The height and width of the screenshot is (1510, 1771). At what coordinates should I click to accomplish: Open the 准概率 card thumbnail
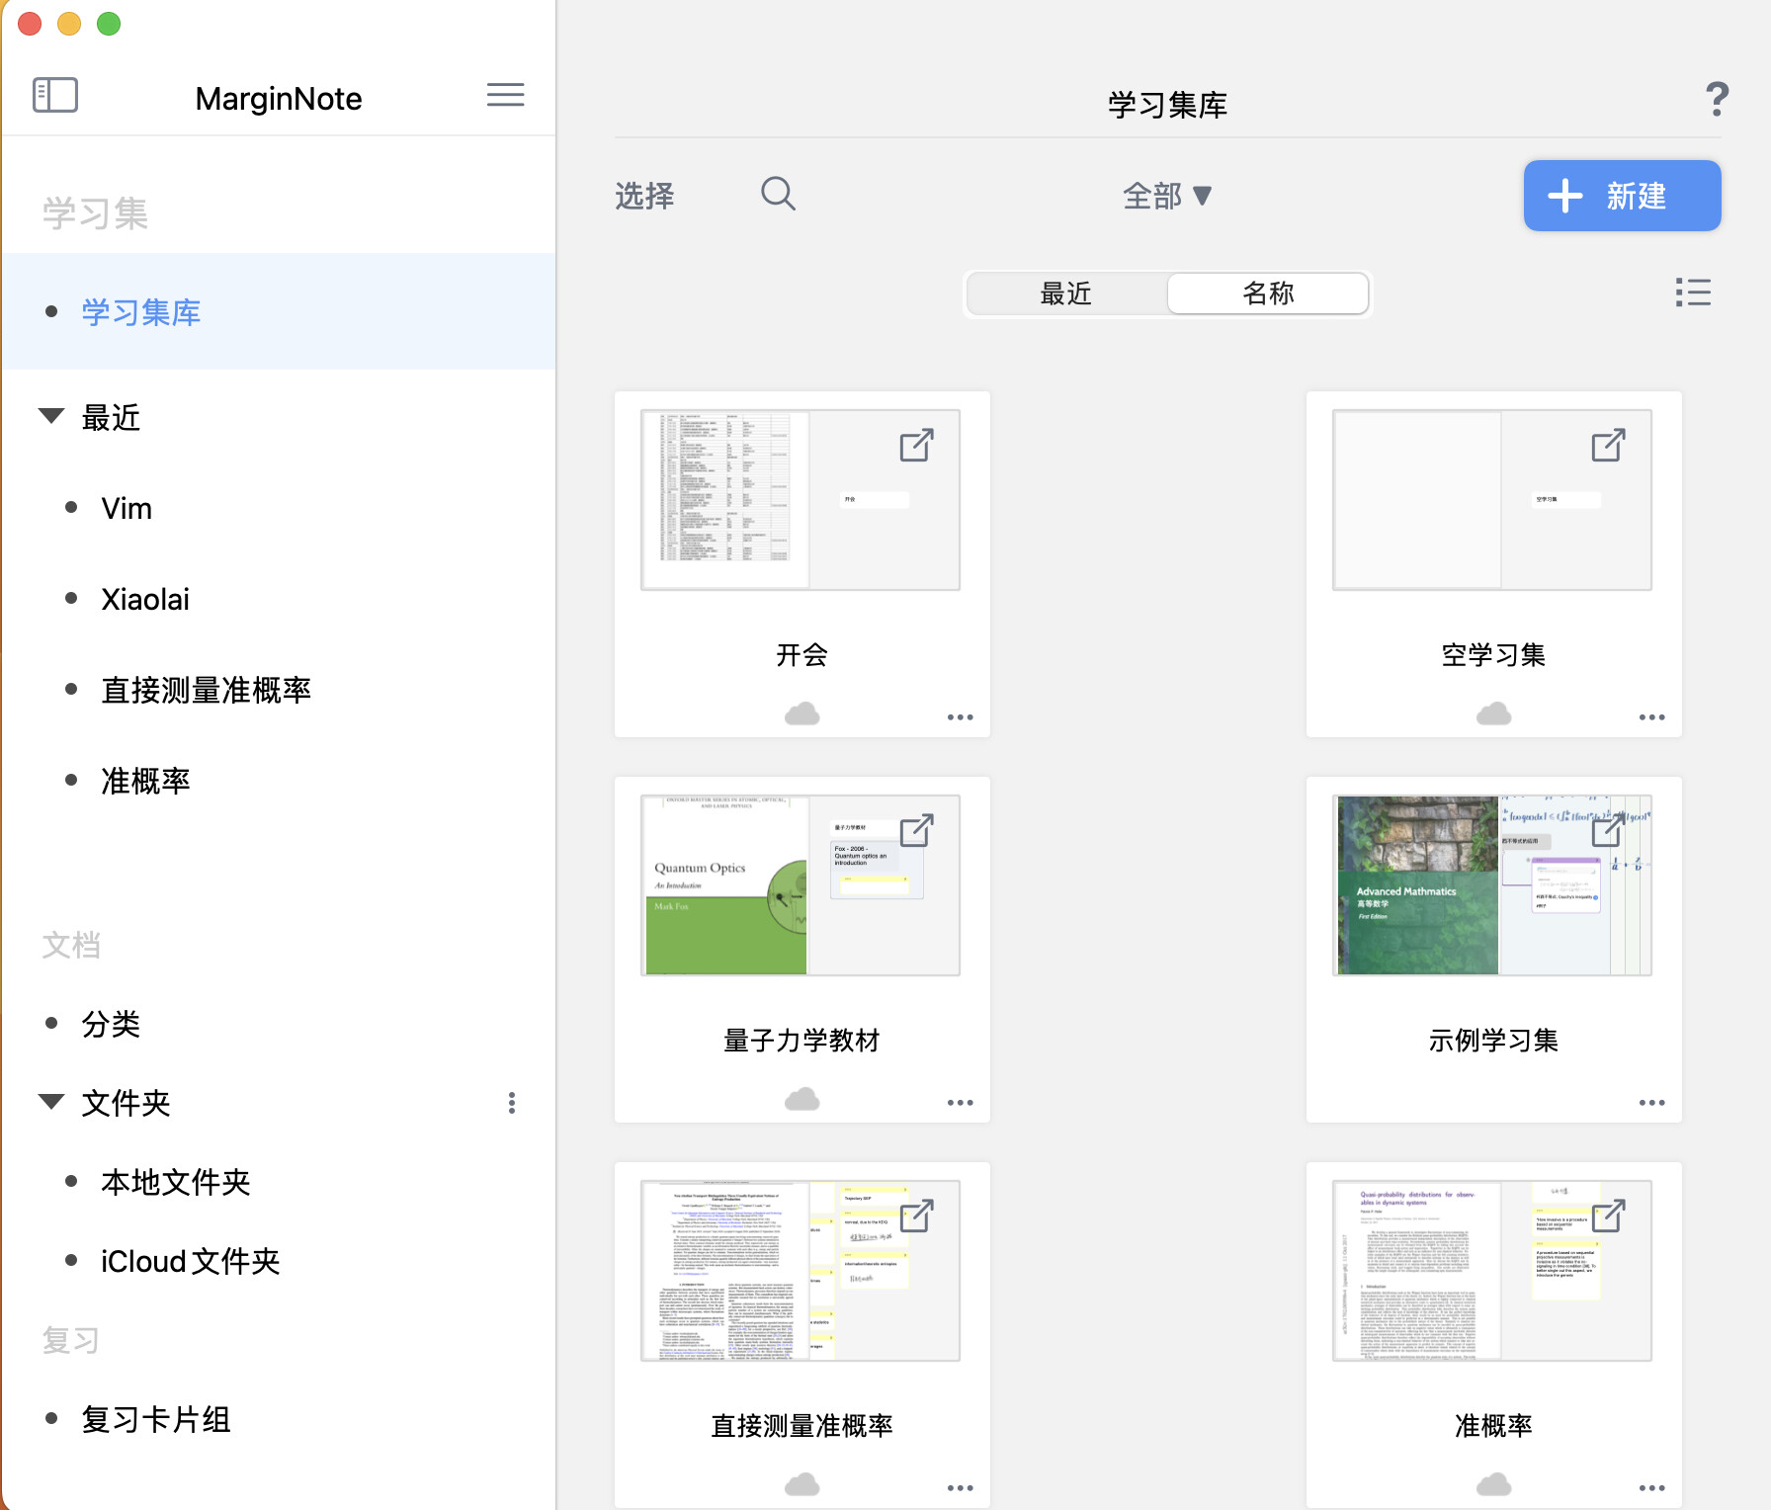coord(1492,1271)
